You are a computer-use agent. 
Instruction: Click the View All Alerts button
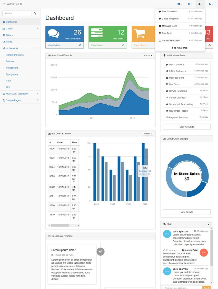pos(187,127)
